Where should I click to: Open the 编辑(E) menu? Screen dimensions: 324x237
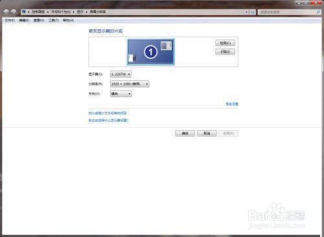[24, 20]
